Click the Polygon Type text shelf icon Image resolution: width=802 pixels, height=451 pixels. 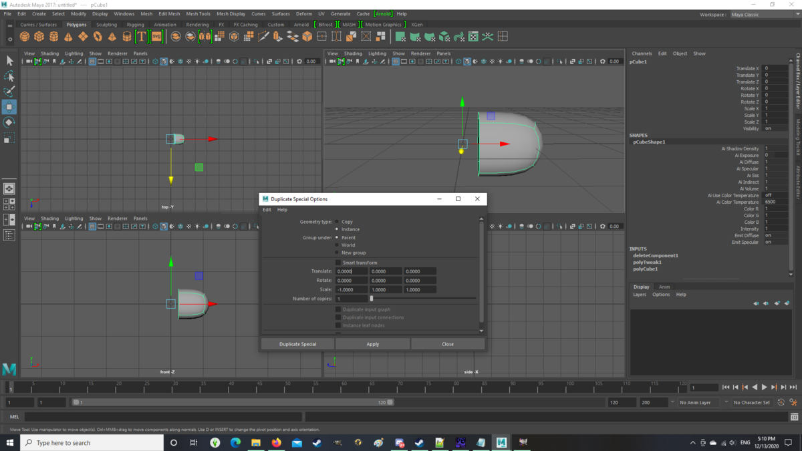click(x=141, y=37)
